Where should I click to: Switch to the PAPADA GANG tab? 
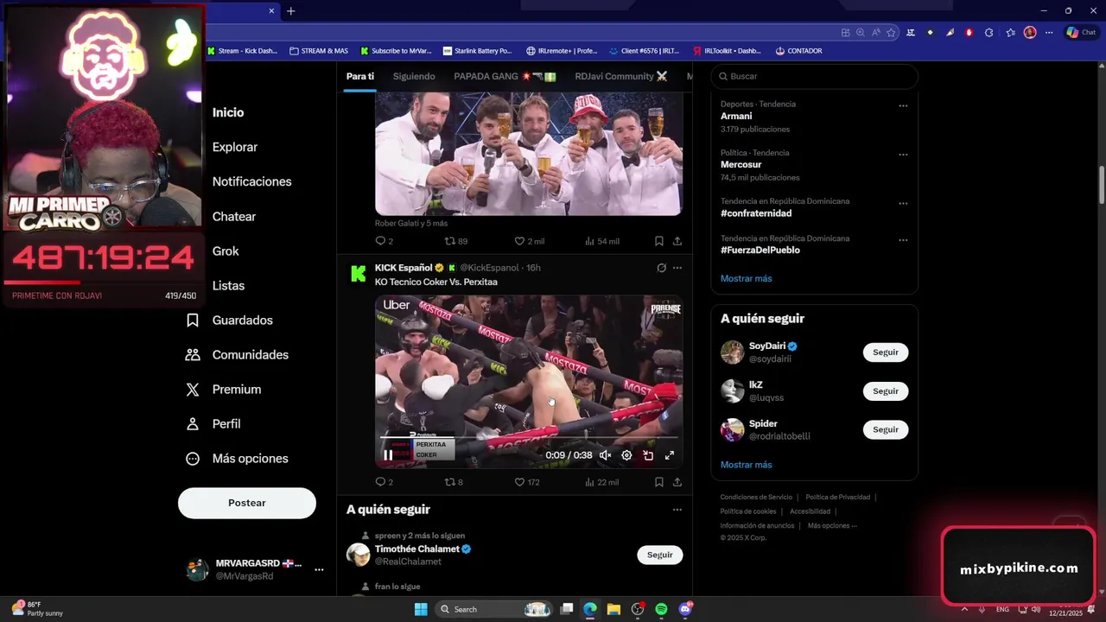[x=505, y=76]
